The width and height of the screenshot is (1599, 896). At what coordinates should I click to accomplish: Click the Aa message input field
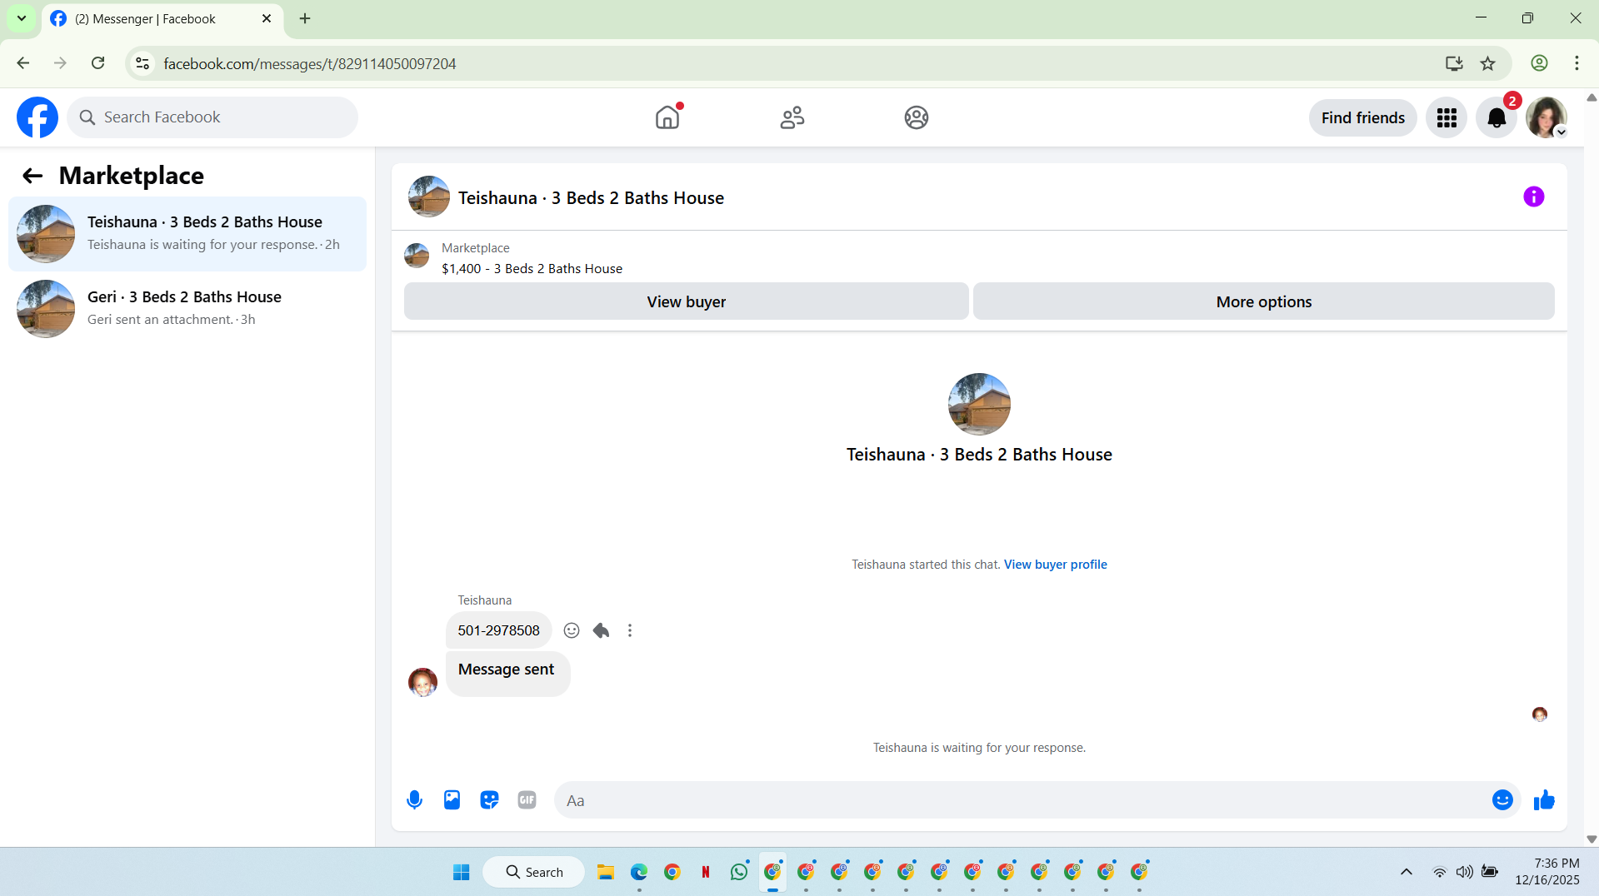click(x=1025, y=800)
